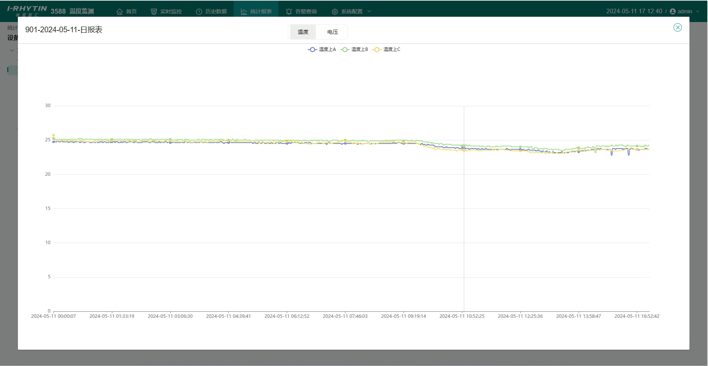Close the 901 daily report dialog

tap(677, 27)
